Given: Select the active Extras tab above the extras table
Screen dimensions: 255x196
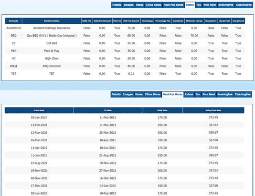Looking at the screenshot, I should click(x=190, y=5).
